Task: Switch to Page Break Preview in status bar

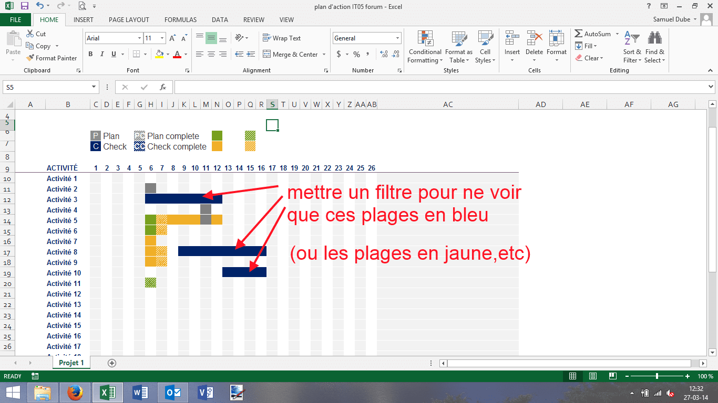Action: coord(612,376)
